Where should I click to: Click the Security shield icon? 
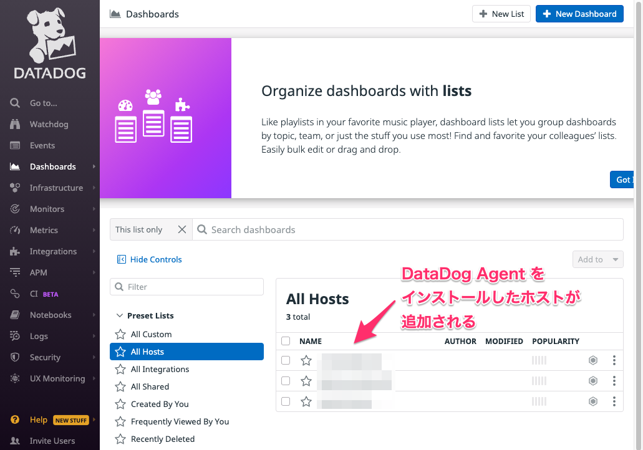tap(15, 357)
